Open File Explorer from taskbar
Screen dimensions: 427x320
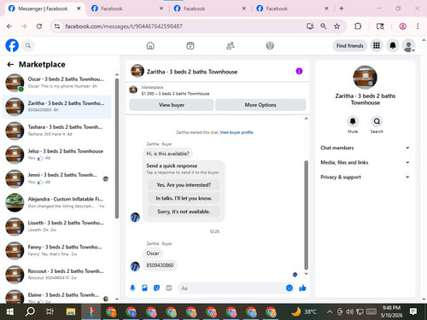click(70, 311)
